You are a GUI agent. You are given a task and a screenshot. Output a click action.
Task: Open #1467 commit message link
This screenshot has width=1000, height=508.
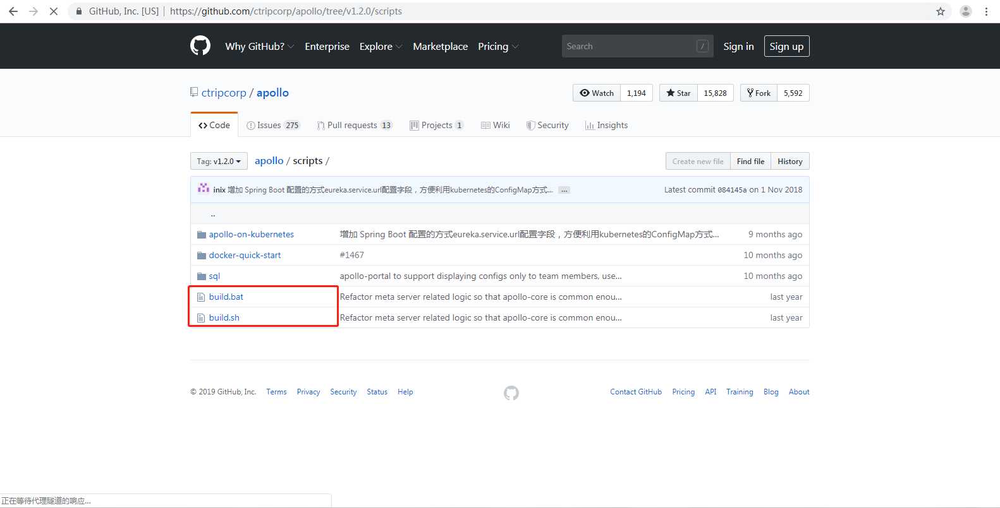tap(352, 255)
